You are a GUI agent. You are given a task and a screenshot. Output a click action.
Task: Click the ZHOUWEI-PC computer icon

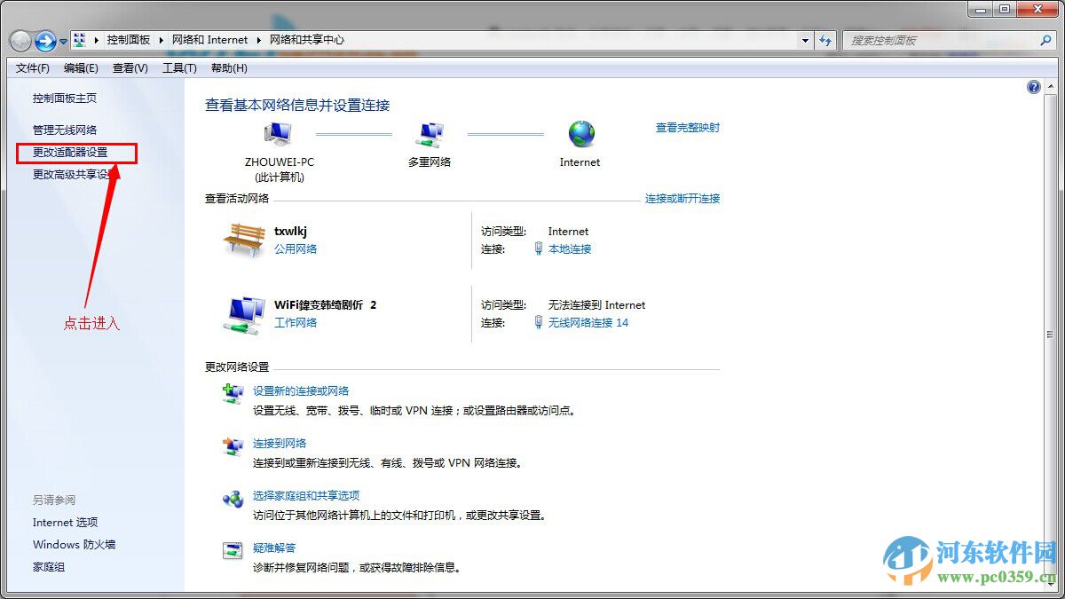coord(276,131)
